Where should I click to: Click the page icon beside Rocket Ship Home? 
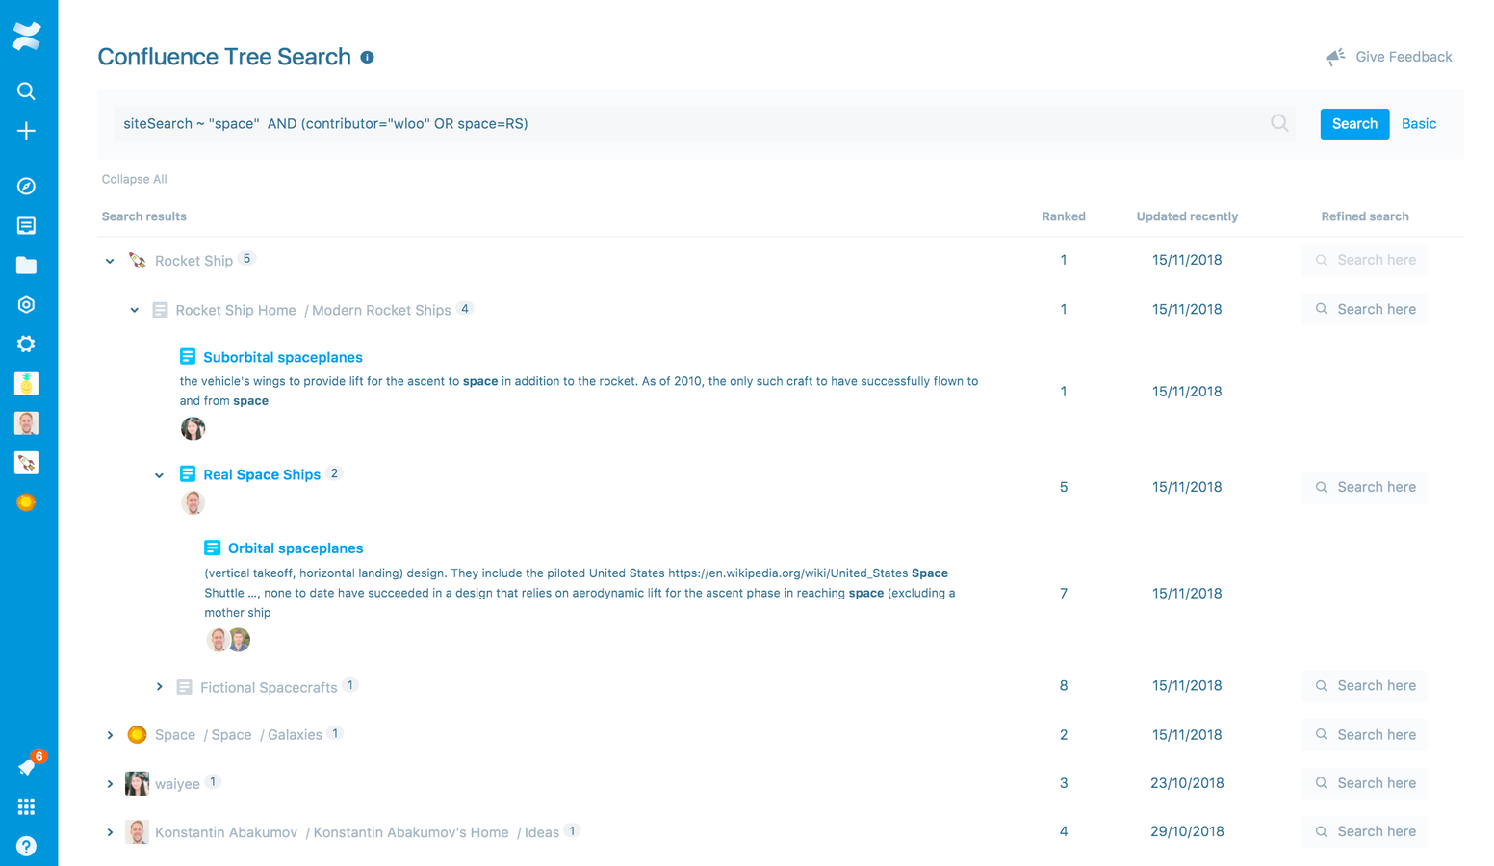click(x=161, y=310)
